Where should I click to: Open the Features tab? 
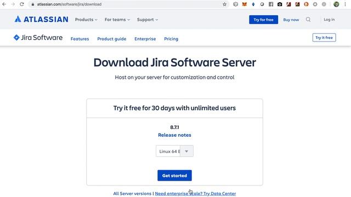click(80, 39)
